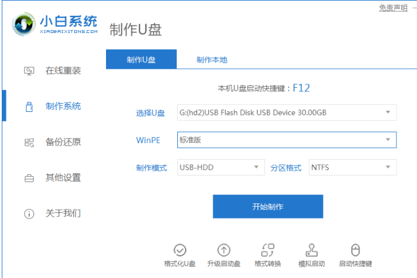Click the 其他设置 briefcase icon
Viewport: 417px width, 278px height.
click(29, 178)
